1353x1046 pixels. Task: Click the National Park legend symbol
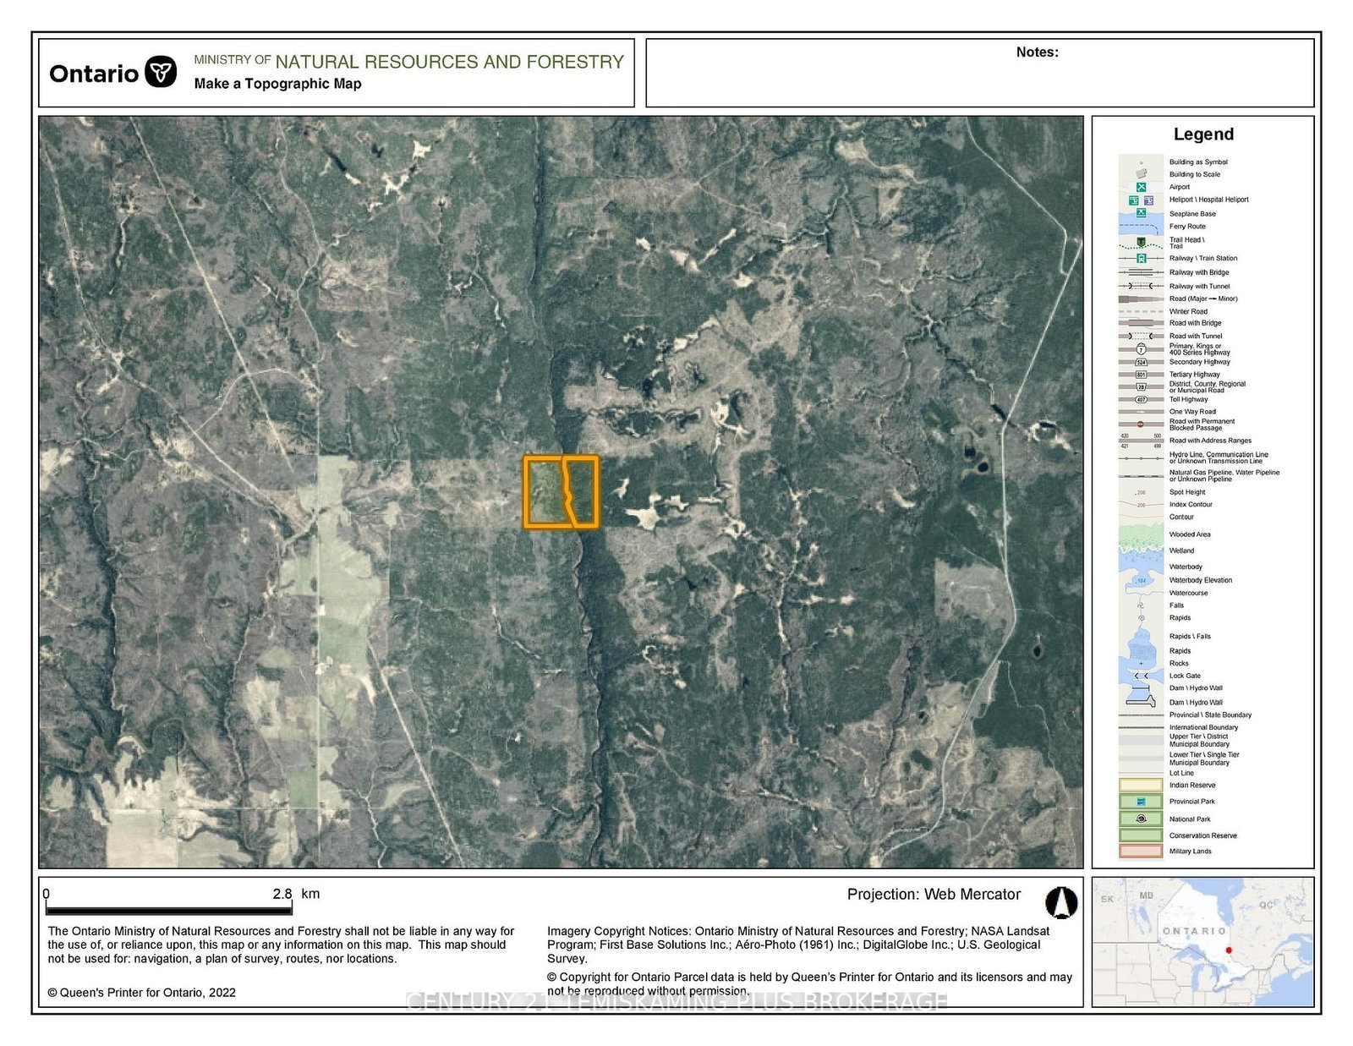1141,819
